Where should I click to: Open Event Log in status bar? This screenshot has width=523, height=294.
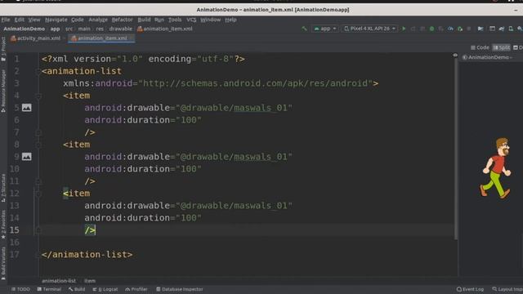pos(470,289)
